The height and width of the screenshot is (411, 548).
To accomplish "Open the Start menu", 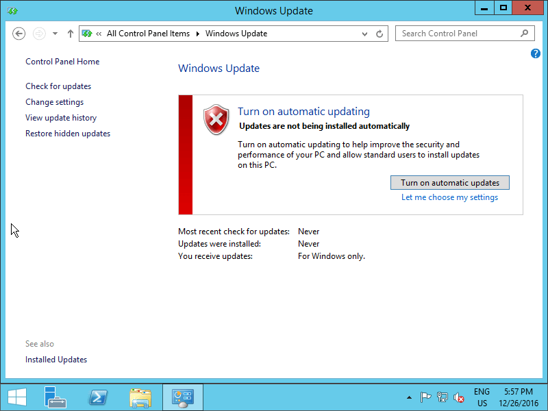I will (x=16, y=397).
